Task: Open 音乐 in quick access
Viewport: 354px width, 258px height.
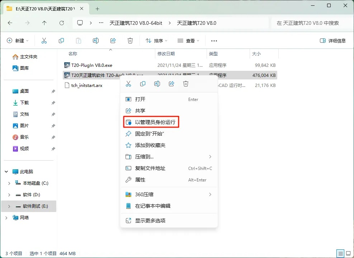Action: pos(20,137)
